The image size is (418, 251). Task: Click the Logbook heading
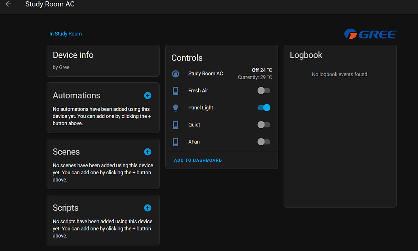tap(306, 55)
